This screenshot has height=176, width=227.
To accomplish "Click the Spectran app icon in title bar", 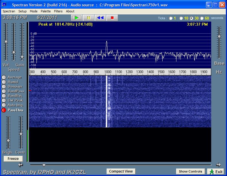I will click(x=4, y=5).
